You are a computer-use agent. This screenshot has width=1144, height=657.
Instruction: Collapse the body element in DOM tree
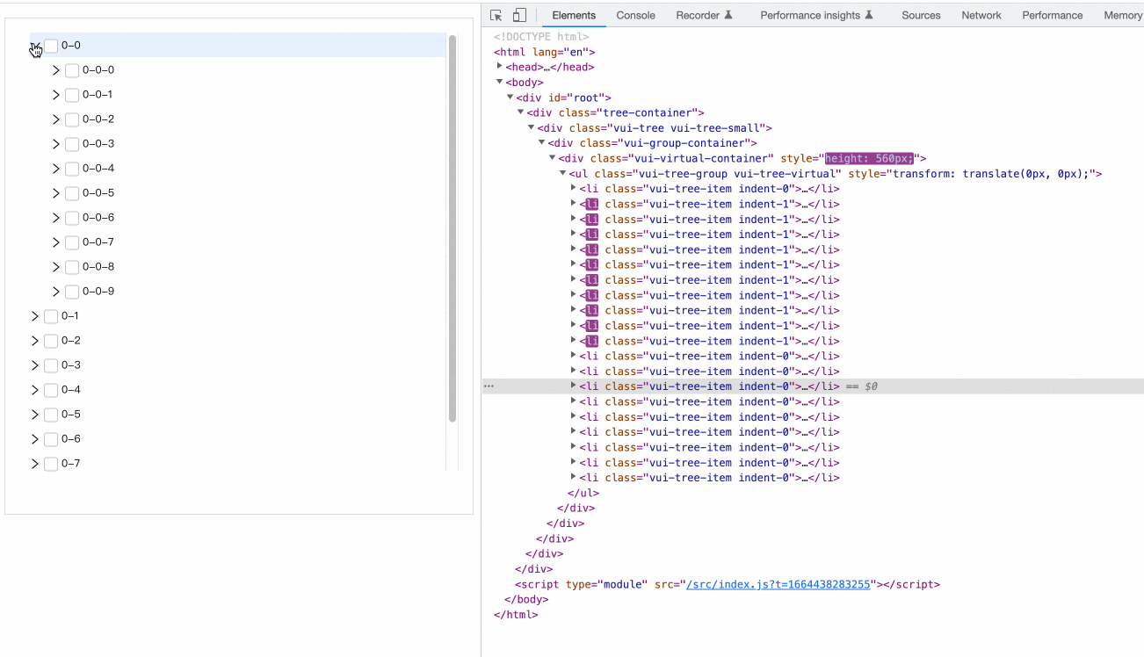coord(500,82)
